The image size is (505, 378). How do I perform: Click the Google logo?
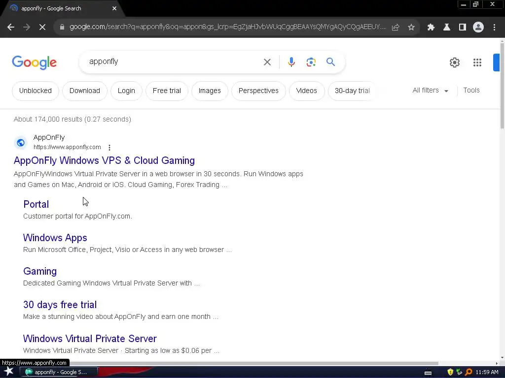point(34,63)
